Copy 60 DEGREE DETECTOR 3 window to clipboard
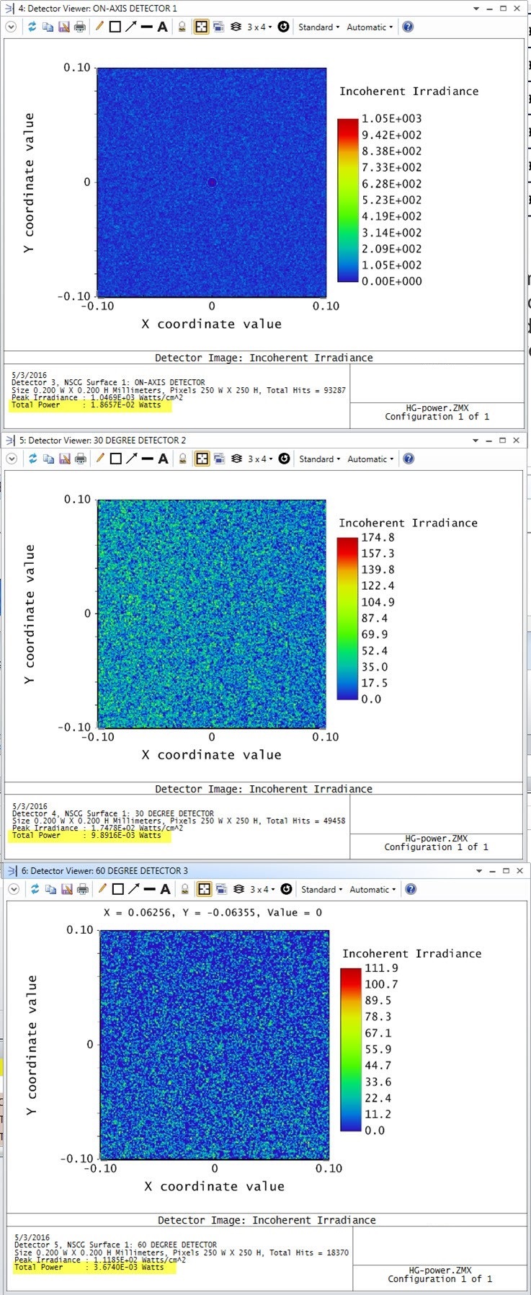The height and width of the screenshot is (1295, 531). click(50, 889)
